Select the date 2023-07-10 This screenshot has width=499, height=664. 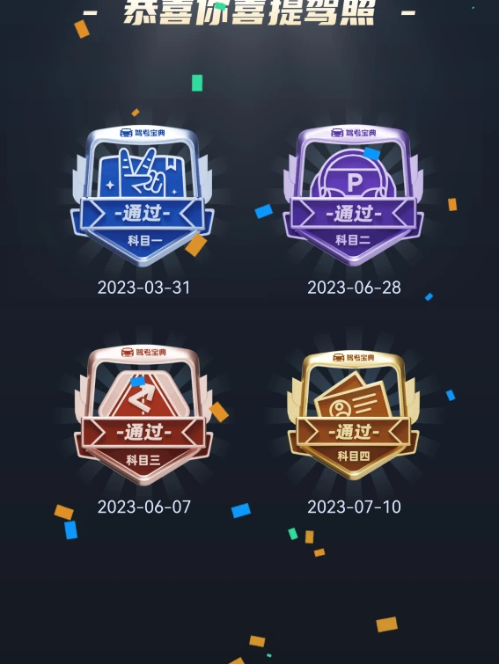tap(354, 507)
